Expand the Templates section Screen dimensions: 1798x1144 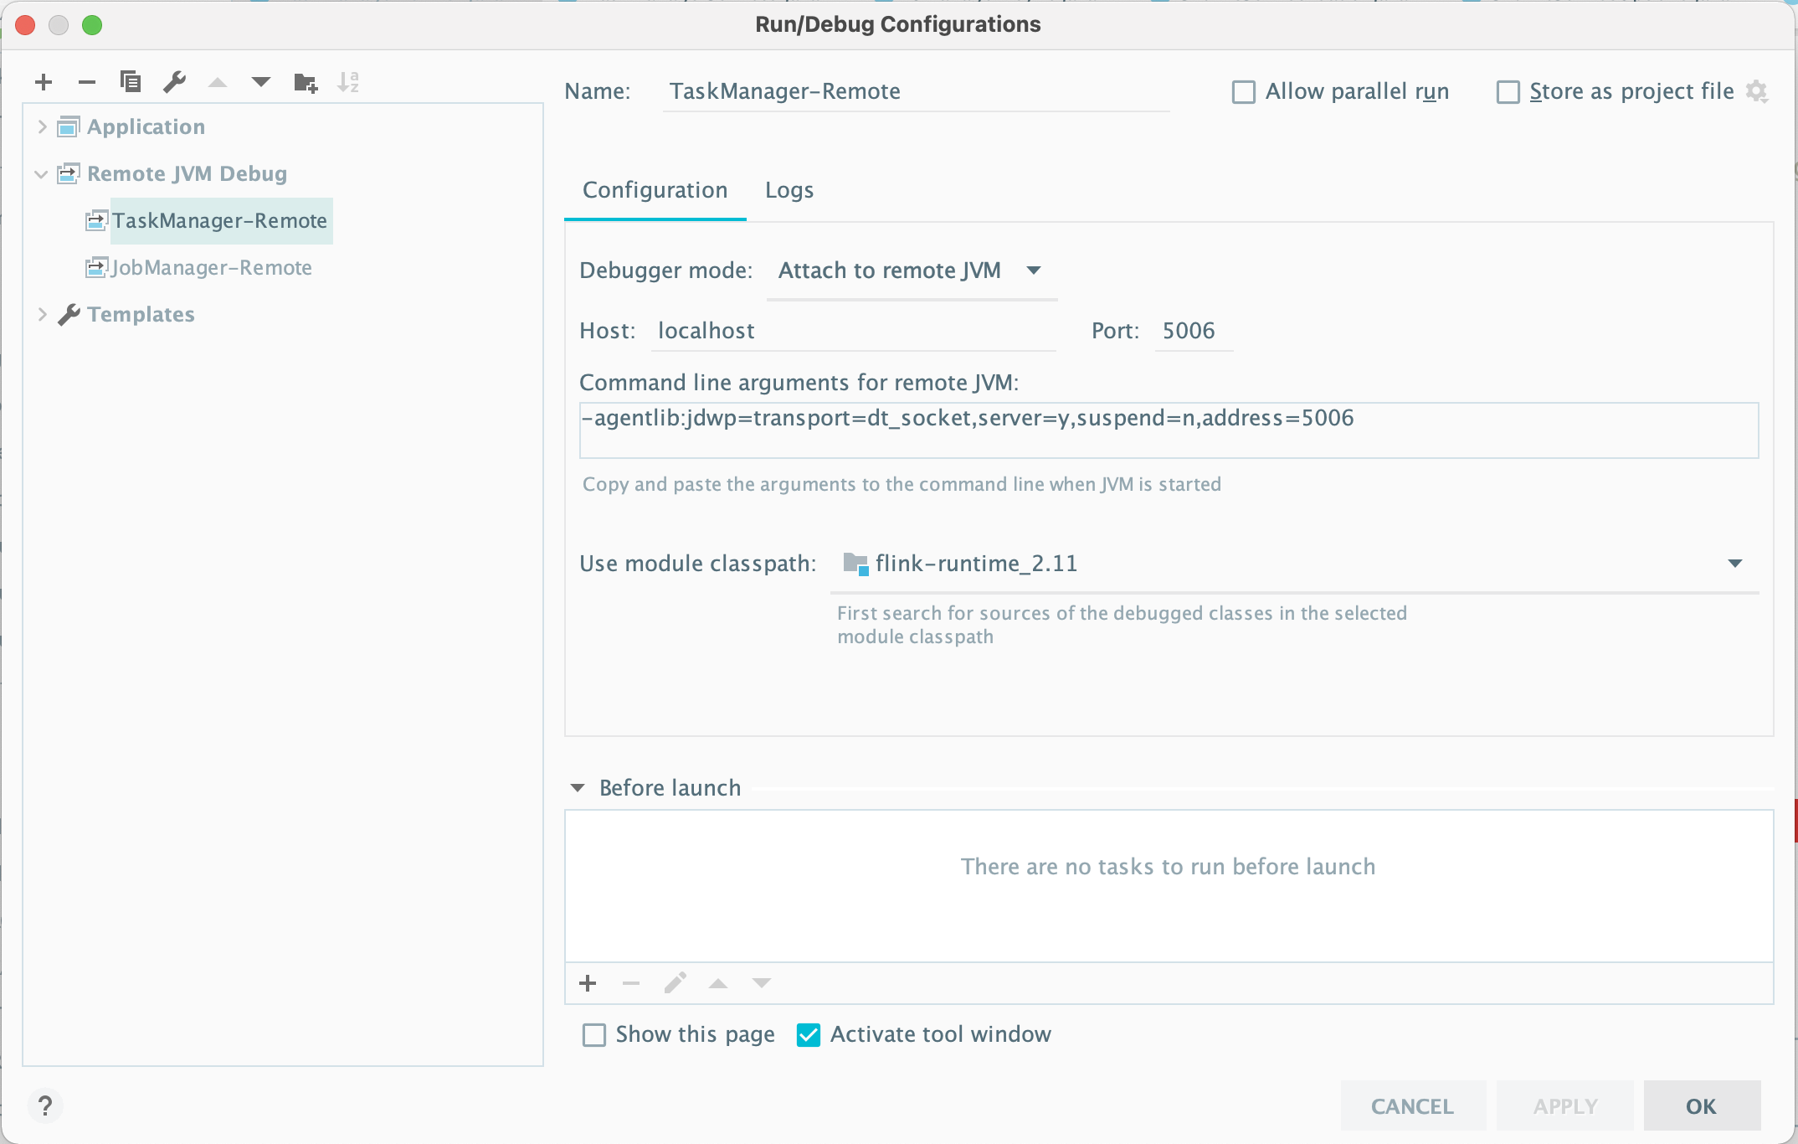[39, 315]
